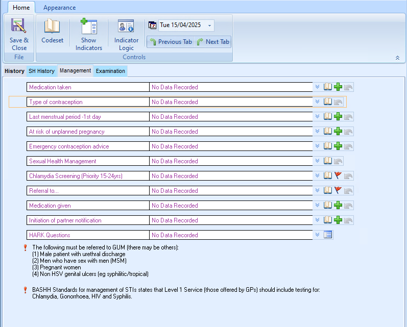Viewport: 407px width, 327px height.
Task: Open the SH History tab
Action: [x=41, y=71]
